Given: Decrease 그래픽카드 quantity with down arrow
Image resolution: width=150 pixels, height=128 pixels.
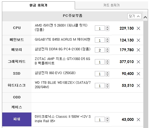Looking at the screenshot, I should coord(107,63).
